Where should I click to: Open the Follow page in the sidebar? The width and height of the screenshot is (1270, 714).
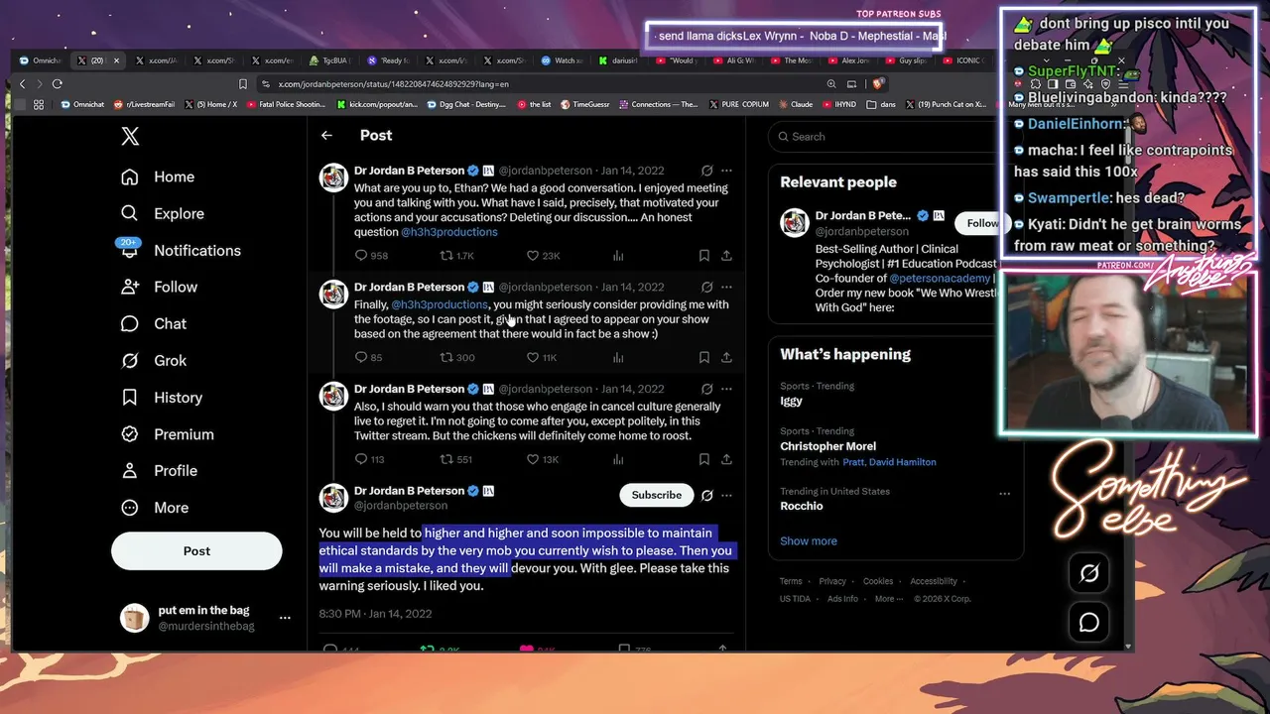click(159, 287)
